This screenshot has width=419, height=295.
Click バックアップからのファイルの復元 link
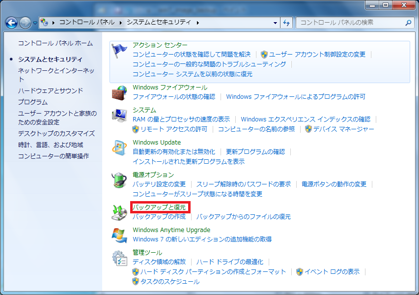pos(244,217)
